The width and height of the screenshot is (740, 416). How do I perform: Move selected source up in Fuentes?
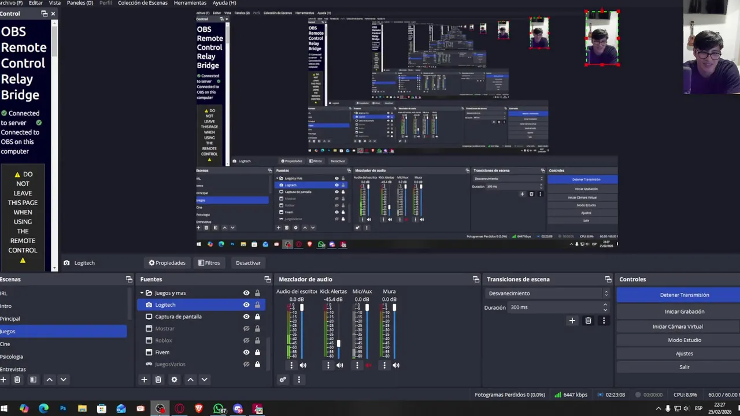190,380
